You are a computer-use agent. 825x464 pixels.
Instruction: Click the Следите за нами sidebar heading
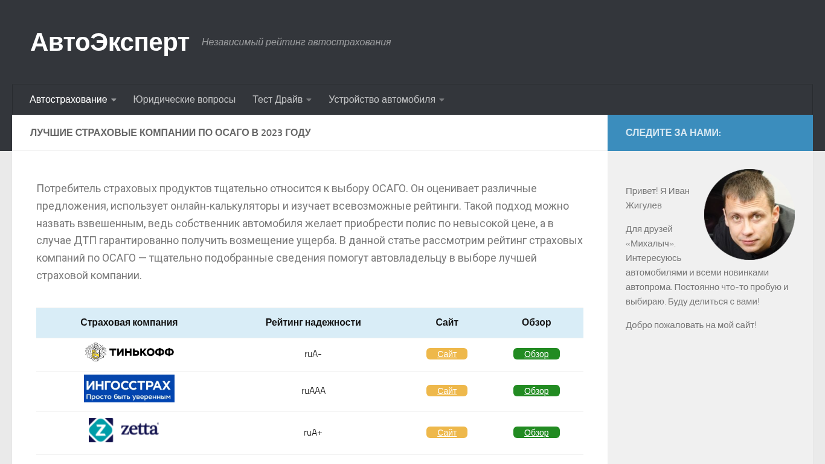pos(673,133)
